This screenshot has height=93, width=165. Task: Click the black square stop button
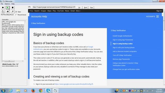tap(13, 7)
